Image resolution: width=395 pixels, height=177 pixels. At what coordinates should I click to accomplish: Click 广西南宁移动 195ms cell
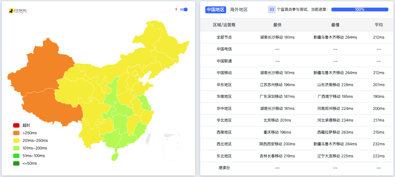pyautogui.click(x=335, y=97)
